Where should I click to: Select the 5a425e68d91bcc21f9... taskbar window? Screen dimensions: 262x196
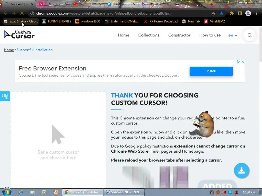point(124,192)
